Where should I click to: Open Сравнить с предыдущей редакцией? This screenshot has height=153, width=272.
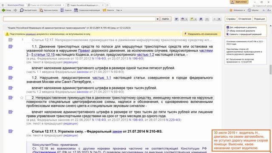pos(244,34)
